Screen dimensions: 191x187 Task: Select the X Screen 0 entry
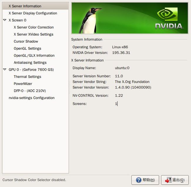17,20
